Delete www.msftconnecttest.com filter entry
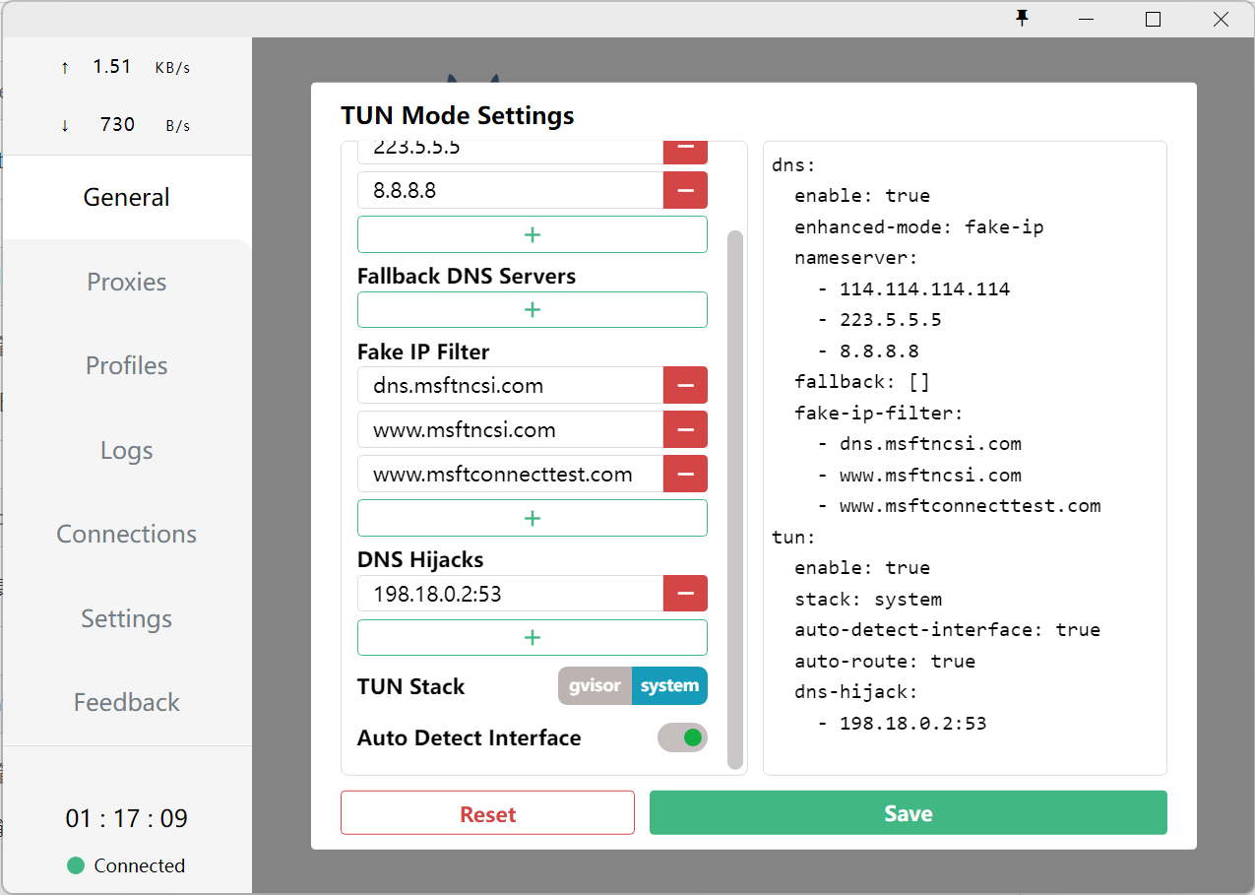1255x895 pixels. click(685, 474)
